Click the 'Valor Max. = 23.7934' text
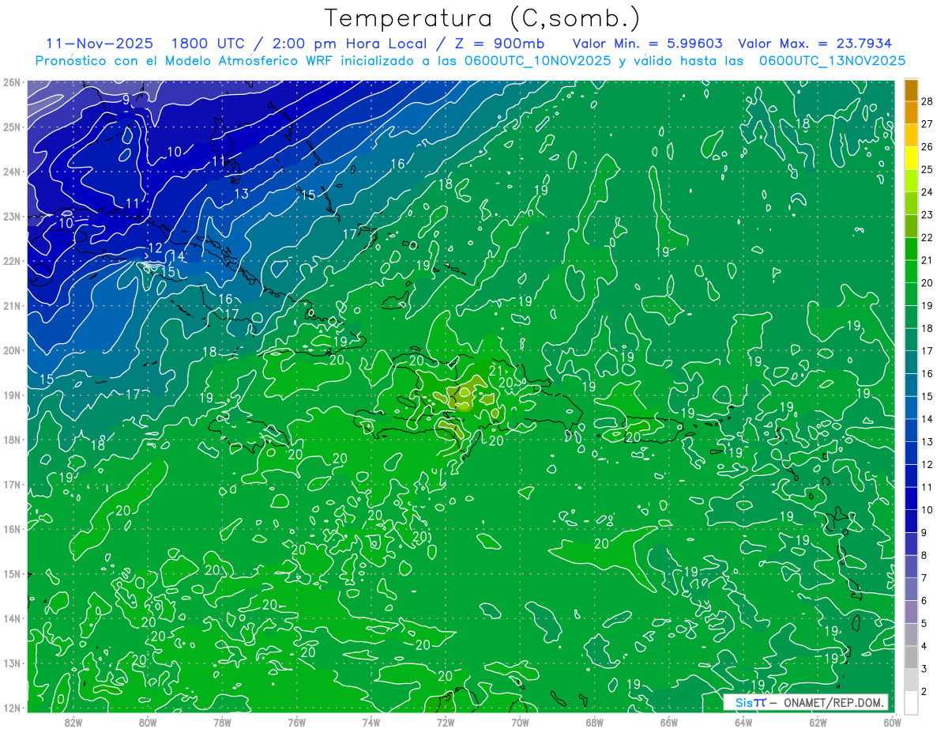This screenshot has height=733, width=948. click(x=815, y=43)
